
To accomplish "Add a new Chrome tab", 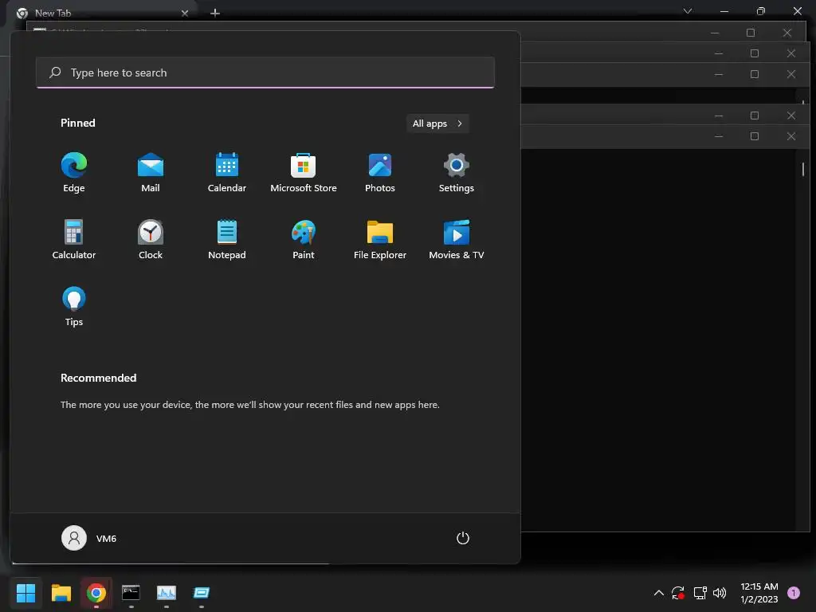I will [x=215, y=13].
